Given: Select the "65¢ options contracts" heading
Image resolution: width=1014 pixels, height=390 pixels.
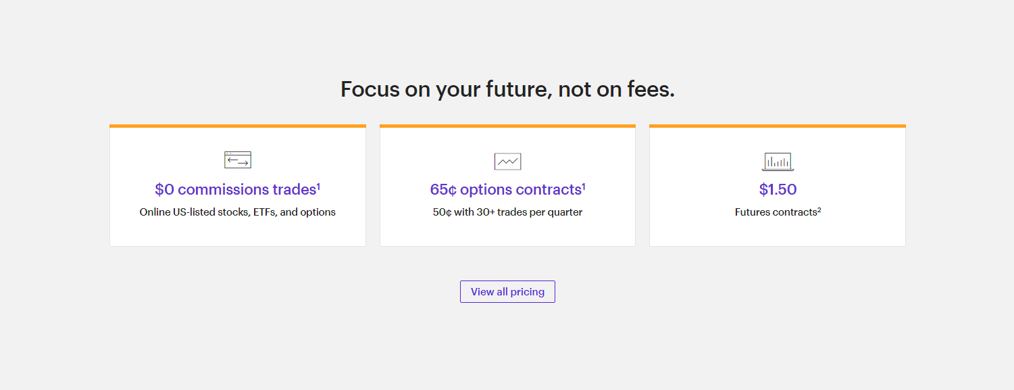Looking at the screenshot, I should click(505, 190).
